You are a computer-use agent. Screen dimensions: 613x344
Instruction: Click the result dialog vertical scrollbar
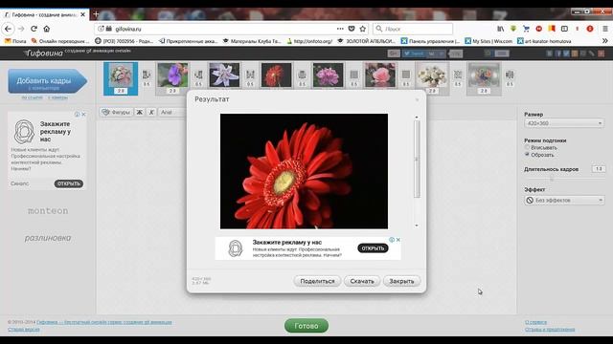click(x=417, y=159)
